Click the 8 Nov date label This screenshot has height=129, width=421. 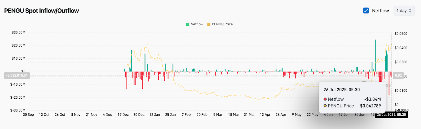click(76, 115)
